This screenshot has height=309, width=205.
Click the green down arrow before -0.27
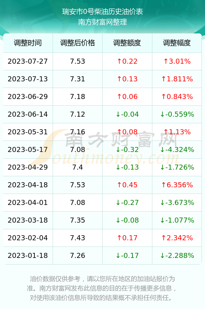point(118,202)
